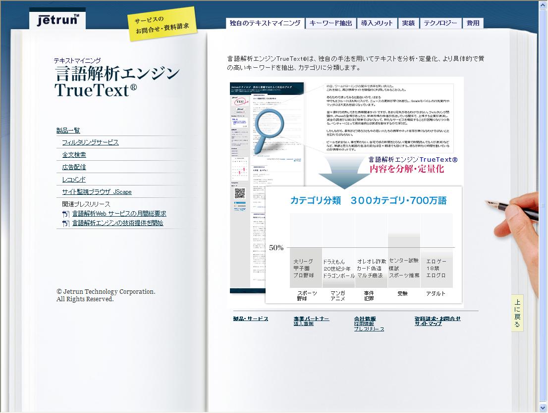Click the Jetrun Technology Corporation copyright text
This screenshot has height=413, width=548.
point(106,295)
